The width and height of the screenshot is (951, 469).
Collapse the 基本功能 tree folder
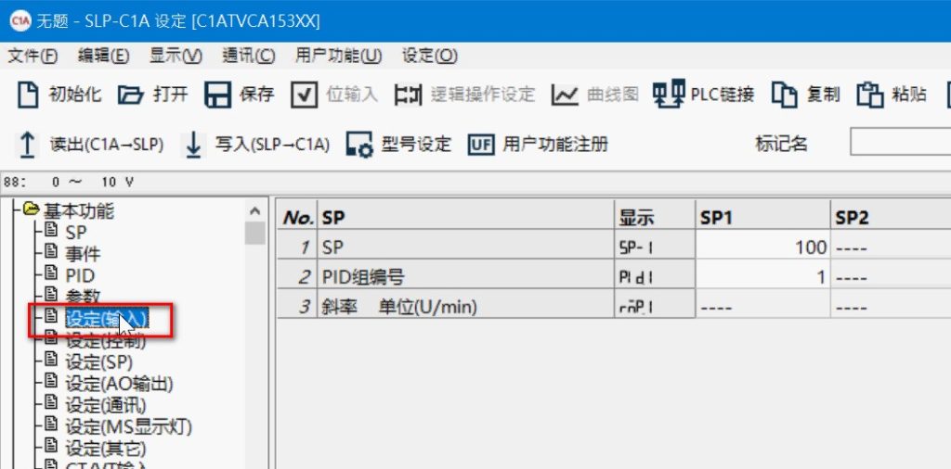pos(32,209)
